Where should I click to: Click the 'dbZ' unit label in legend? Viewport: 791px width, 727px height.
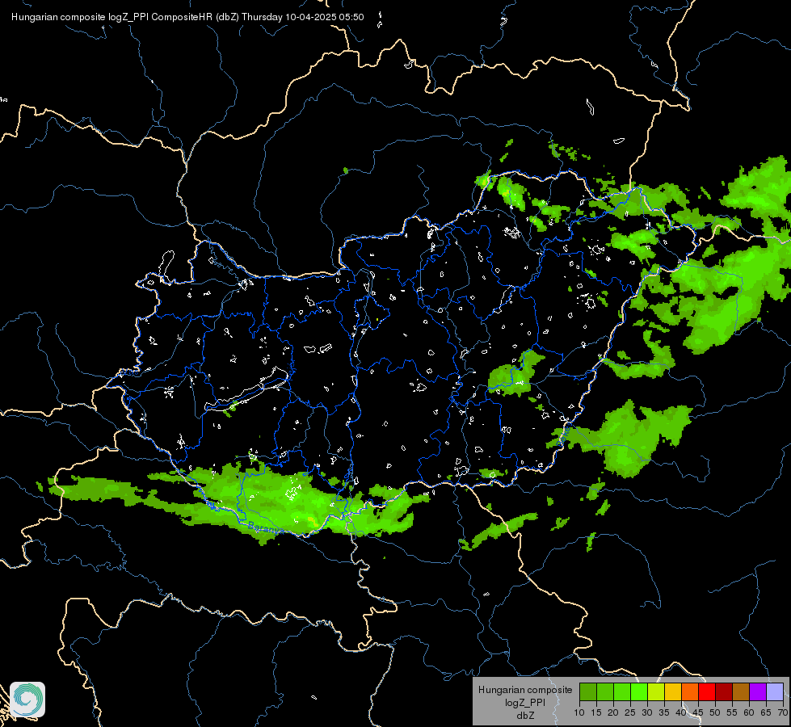[x=525, y=716]
